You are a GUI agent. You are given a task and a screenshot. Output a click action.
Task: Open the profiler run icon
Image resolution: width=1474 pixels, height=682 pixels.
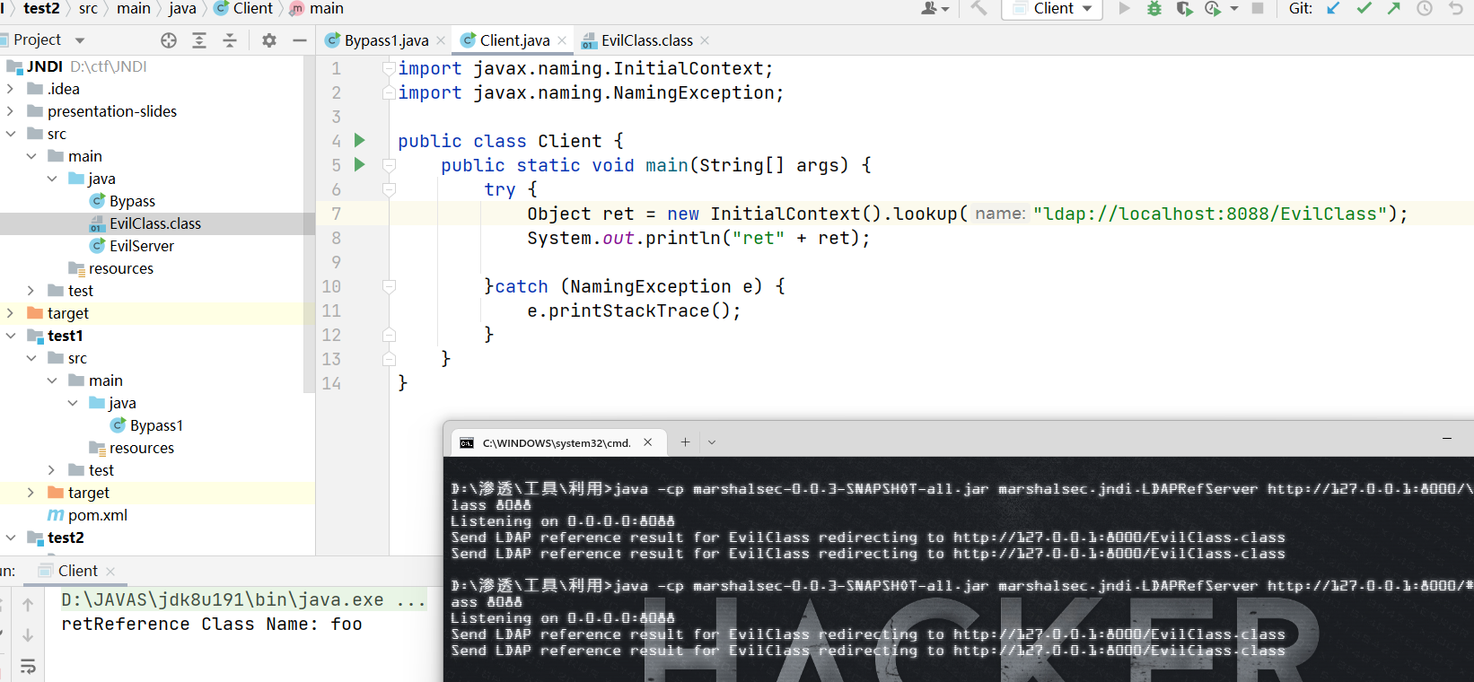1213,9
